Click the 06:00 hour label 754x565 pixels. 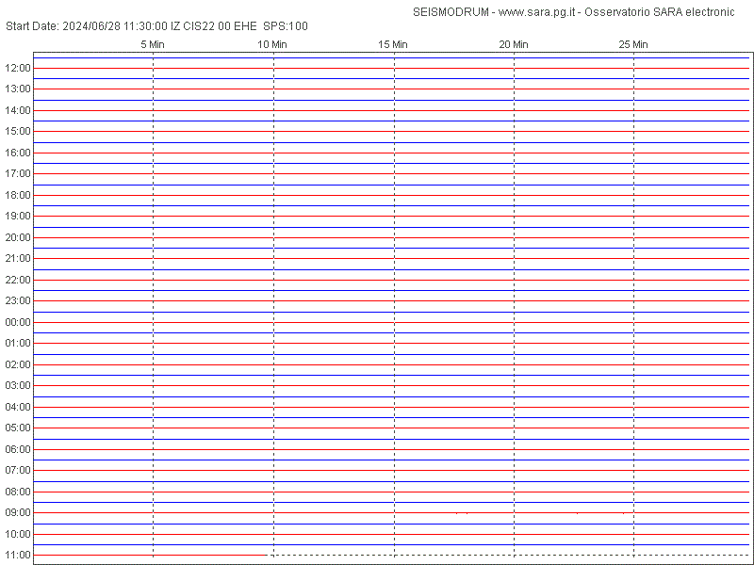point(17,449)
